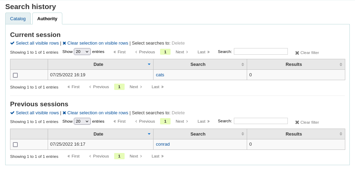This screenshot has height=169, width=355.
Task: Open the Authority tab
Action: [47, 18]
